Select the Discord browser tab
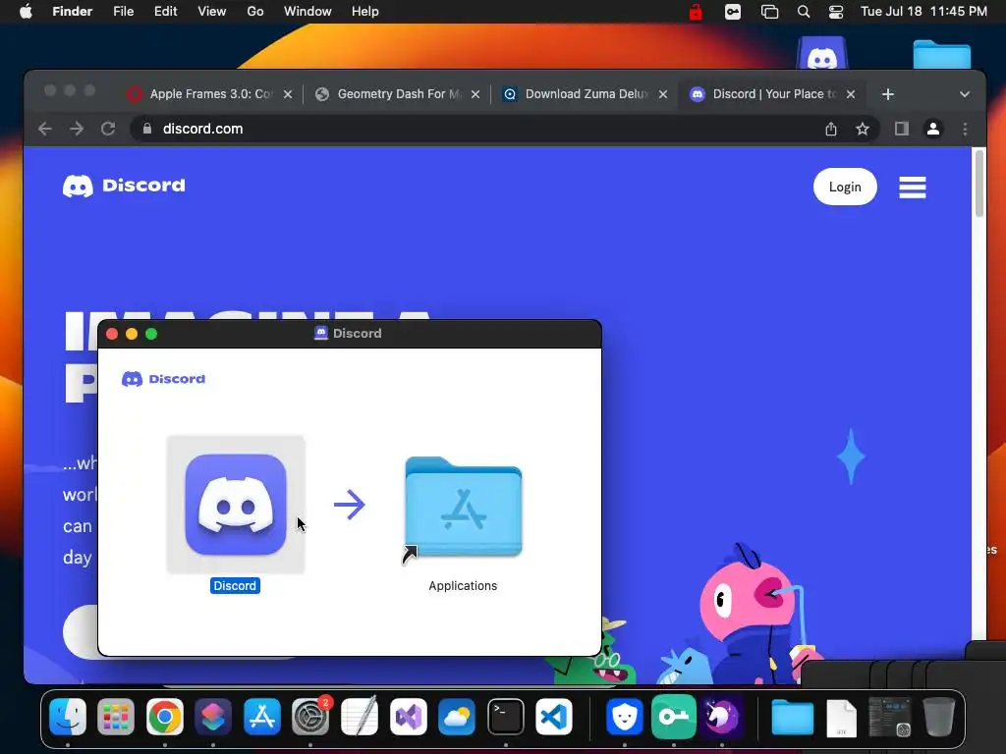 click(772, 94)
